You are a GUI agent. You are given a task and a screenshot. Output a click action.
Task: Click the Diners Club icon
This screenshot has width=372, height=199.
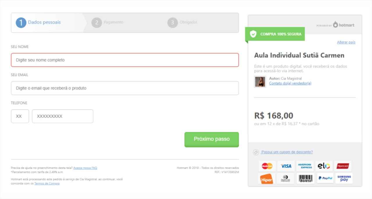pyautogui.click(x=285, y=178)
